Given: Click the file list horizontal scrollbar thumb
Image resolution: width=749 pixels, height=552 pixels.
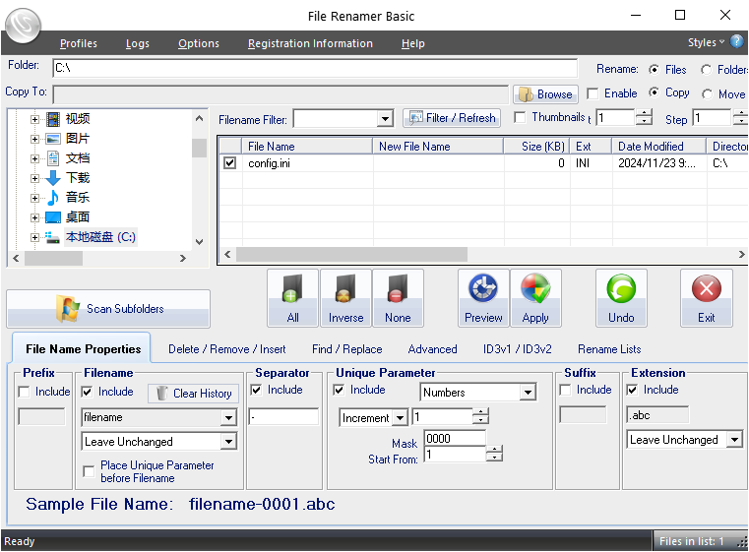Looking at the screenshot, I should pos(352,255).
